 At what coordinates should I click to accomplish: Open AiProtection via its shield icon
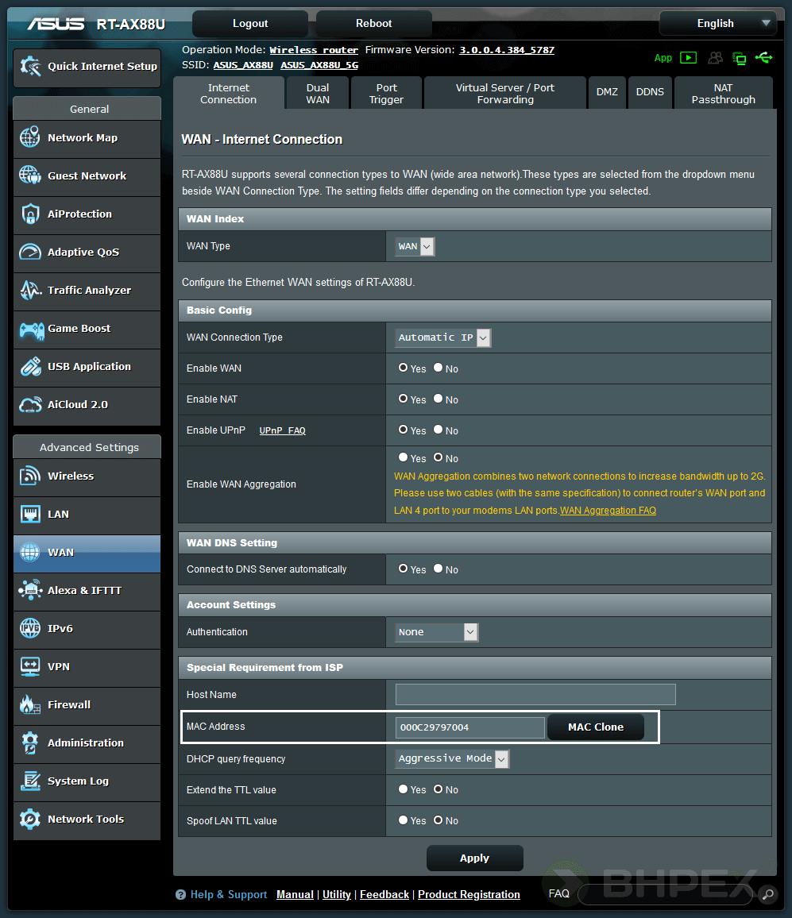point(30,214)
